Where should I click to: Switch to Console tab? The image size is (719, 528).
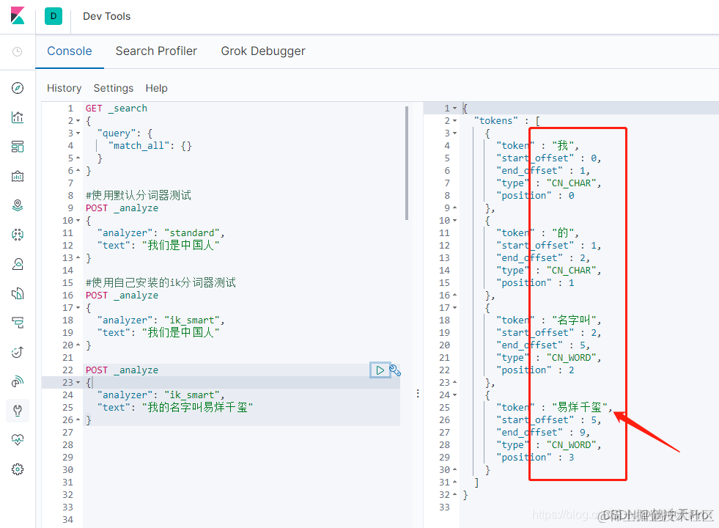tap(70, 51)
